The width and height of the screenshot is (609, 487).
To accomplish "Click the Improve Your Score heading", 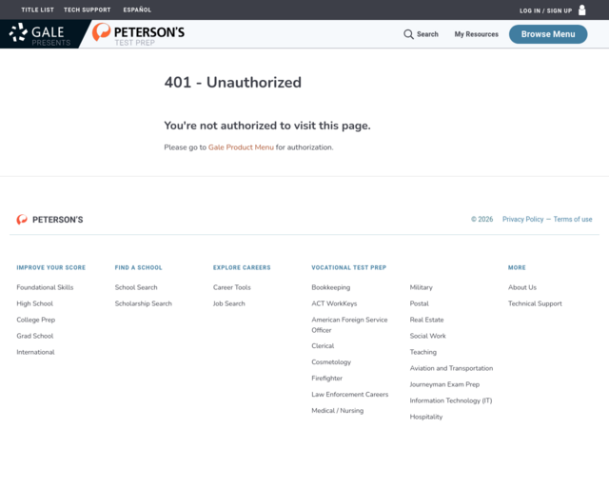I will click(50, 267).
